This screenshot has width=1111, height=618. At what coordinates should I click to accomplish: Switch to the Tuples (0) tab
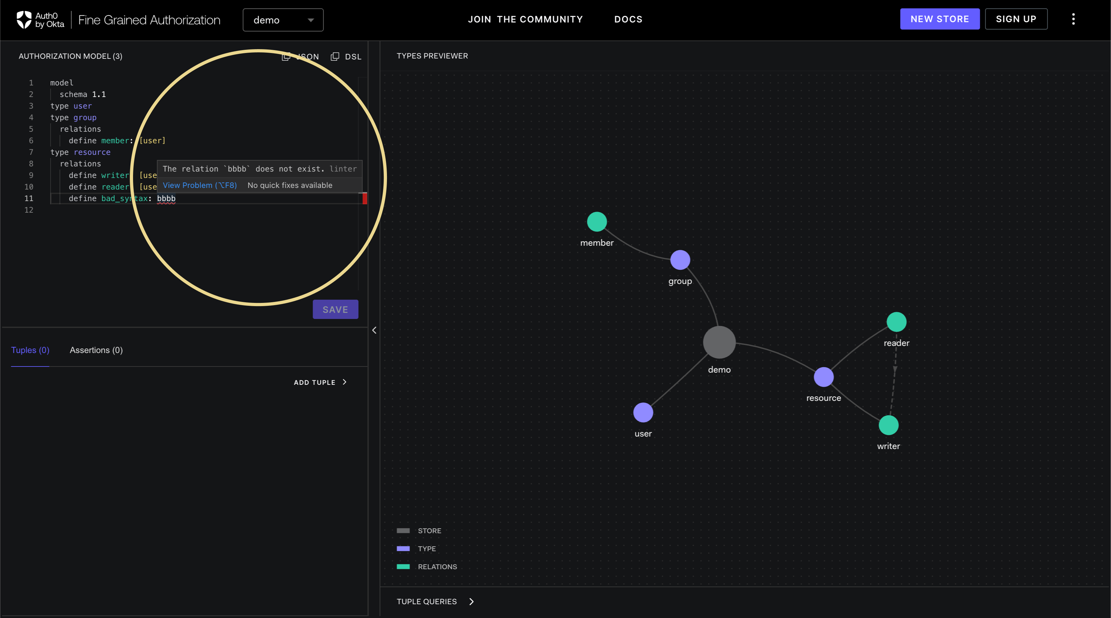30,350
